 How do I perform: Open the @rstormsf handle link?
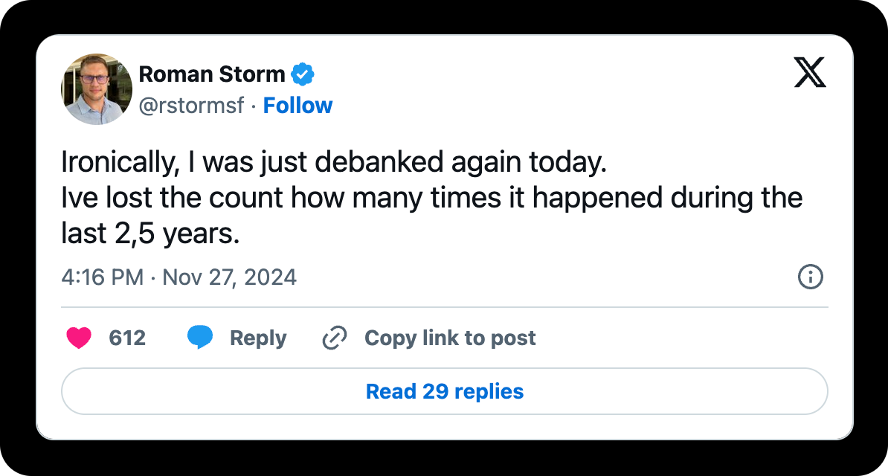point(191,106)
